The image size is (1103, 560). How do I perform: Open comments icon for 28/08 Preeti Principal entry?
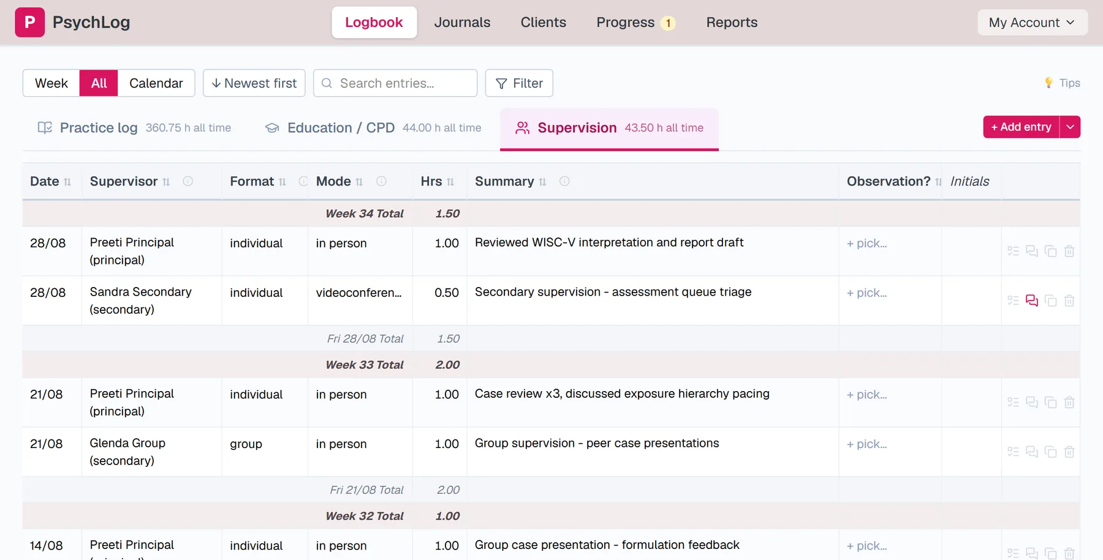[x=1032, y=251]
